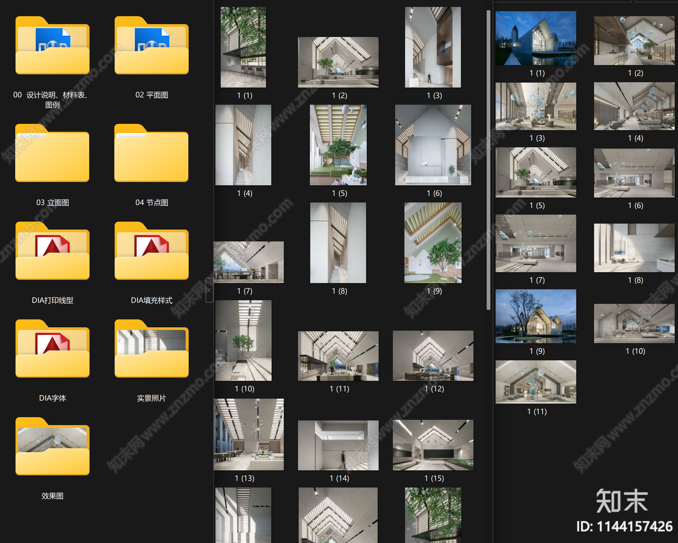Select middle panel photo 1 (1)
The width and height of the screenshot is (678, 543).
coord(243,47)
